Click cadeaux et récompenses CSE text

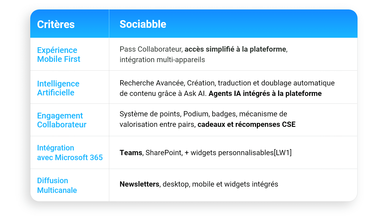click(x=247, y=124)
